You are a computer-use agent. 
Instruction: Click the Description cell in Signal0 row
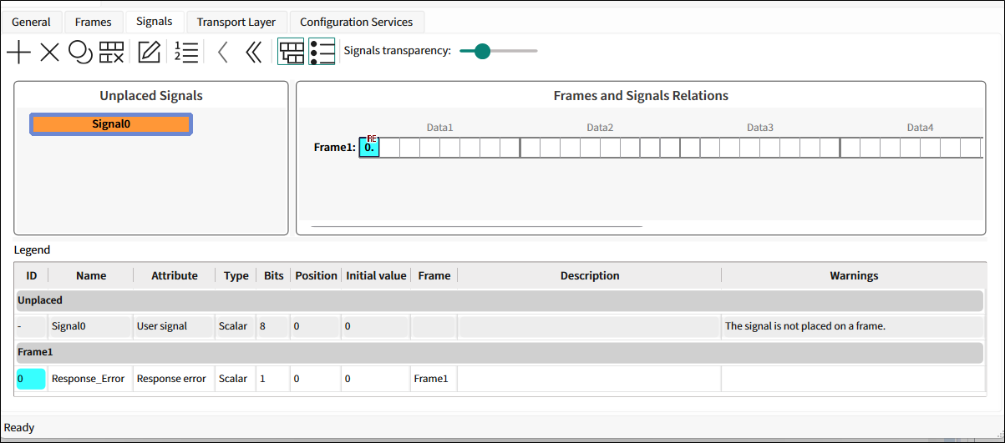[590, 326]
